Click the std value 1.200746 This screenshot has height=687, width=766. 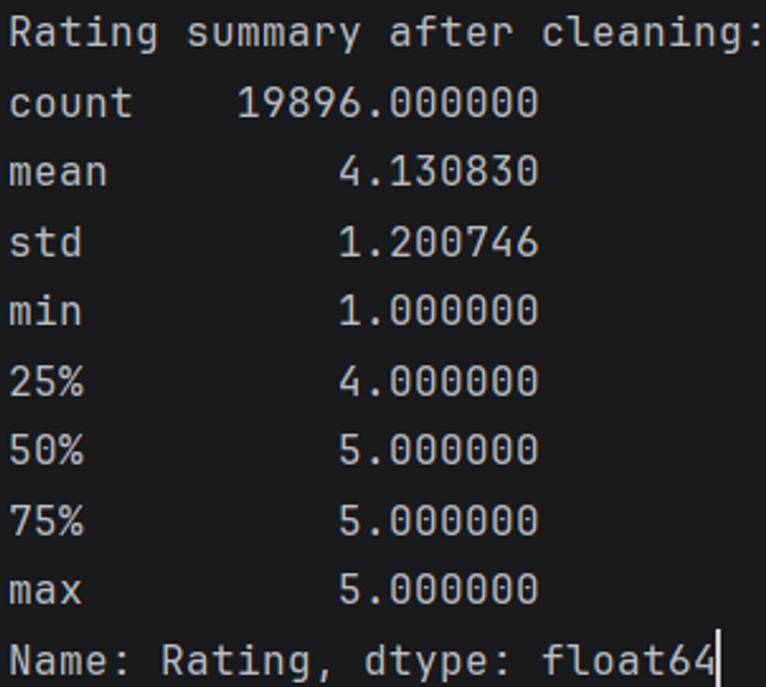pos(438,242)
